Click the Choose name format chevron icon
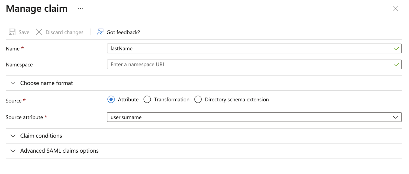 pos(13,83)
